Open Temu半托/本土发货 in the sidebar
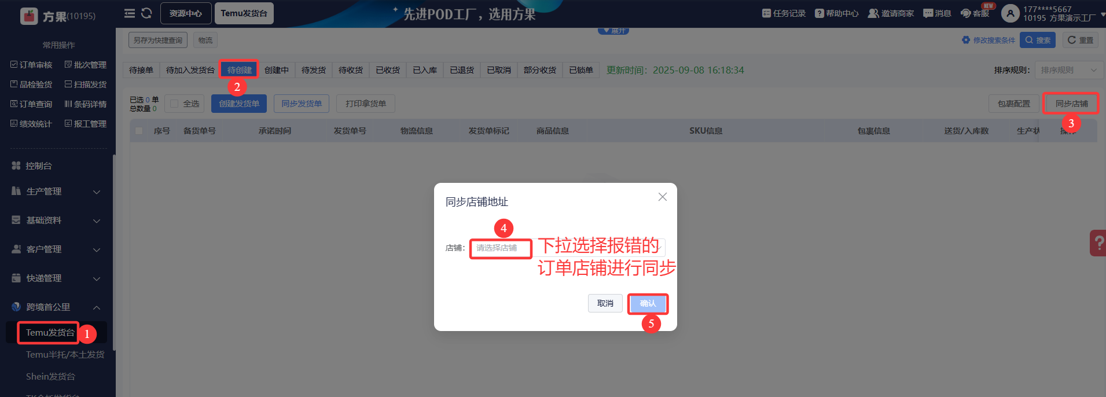Viewport: 1106px width, 397px height. click(65, 355)
